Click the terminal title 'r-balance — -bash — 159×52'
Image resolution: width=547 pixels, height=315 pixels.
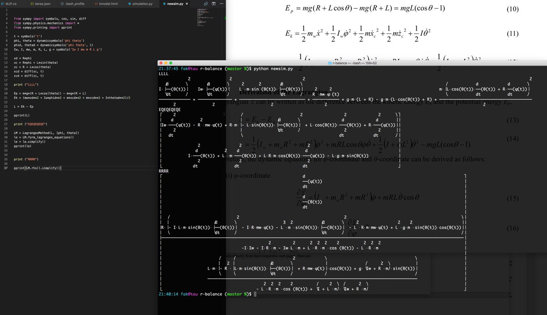[x=355, y=63]
